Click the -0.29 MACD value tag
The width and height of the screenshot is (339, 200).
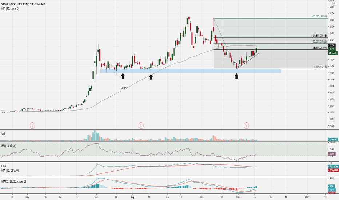[332, 190]
